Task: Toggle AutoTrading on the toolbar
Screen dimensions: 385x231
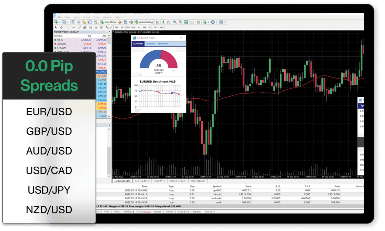Action: coord(144,22)
